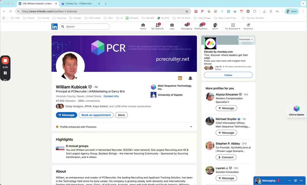The image size is (307, 185).
Task: Open the Sourcing bookmarks folder
Action: [59, 18]
